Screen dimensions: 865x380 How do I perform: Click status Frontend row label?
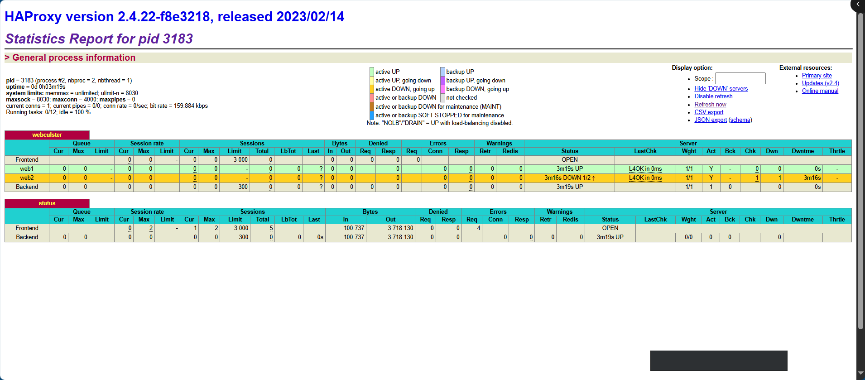(27, 228)
